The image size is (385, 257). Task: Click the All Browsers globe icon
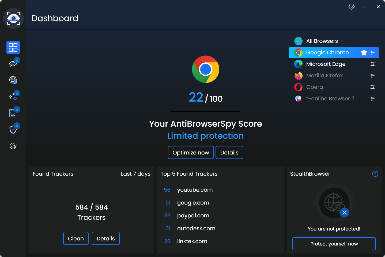(298, 41)
